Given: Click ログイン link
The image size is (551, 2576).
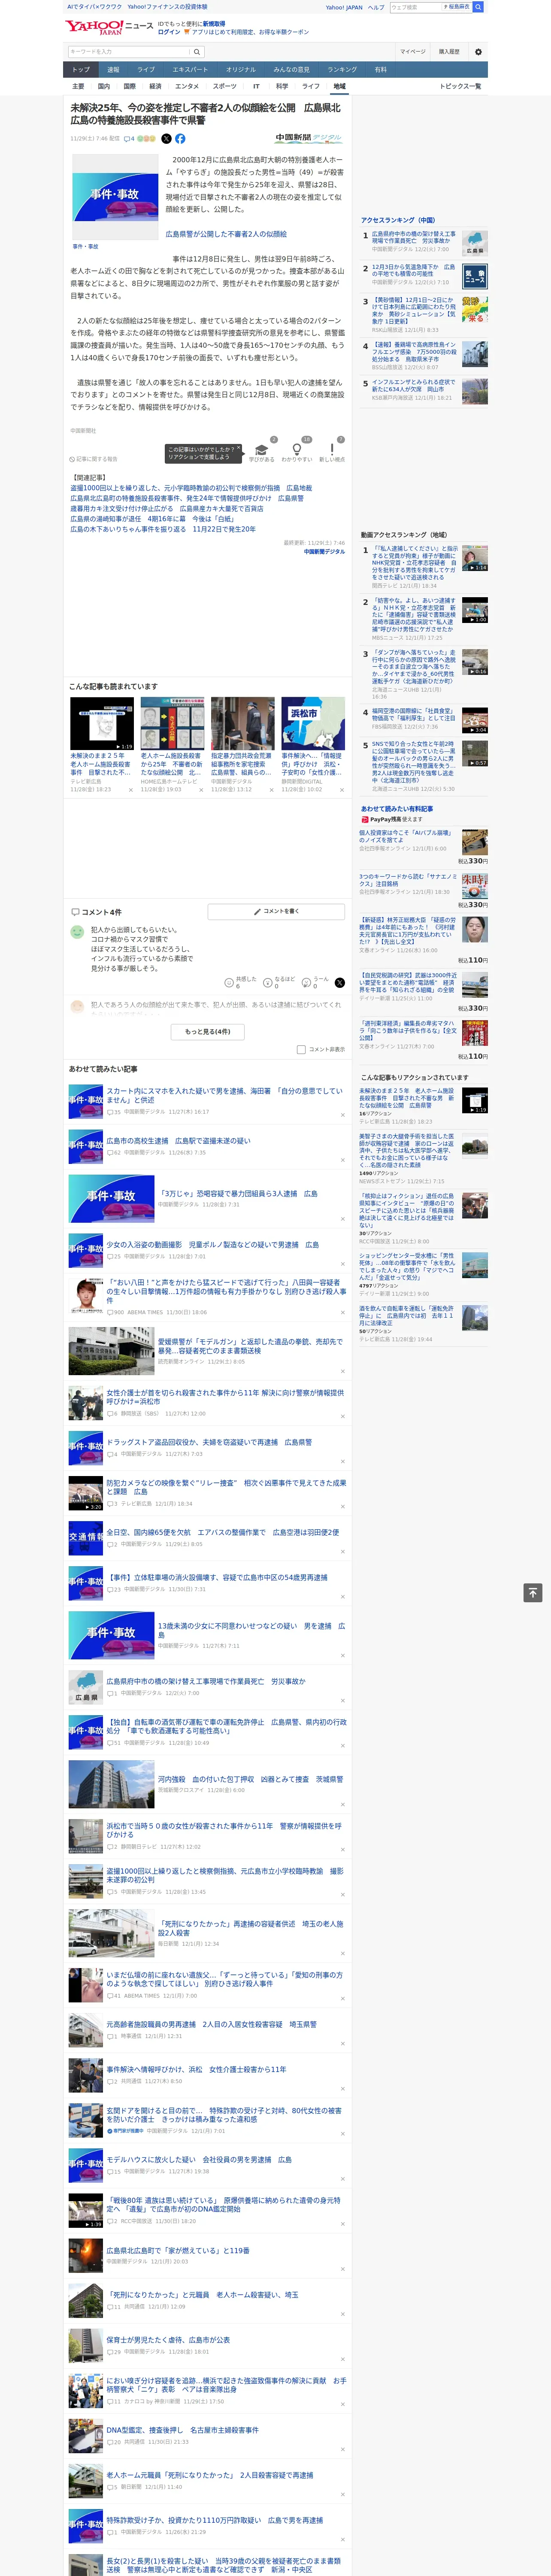Looking at the screenshot, I should 169,32.
